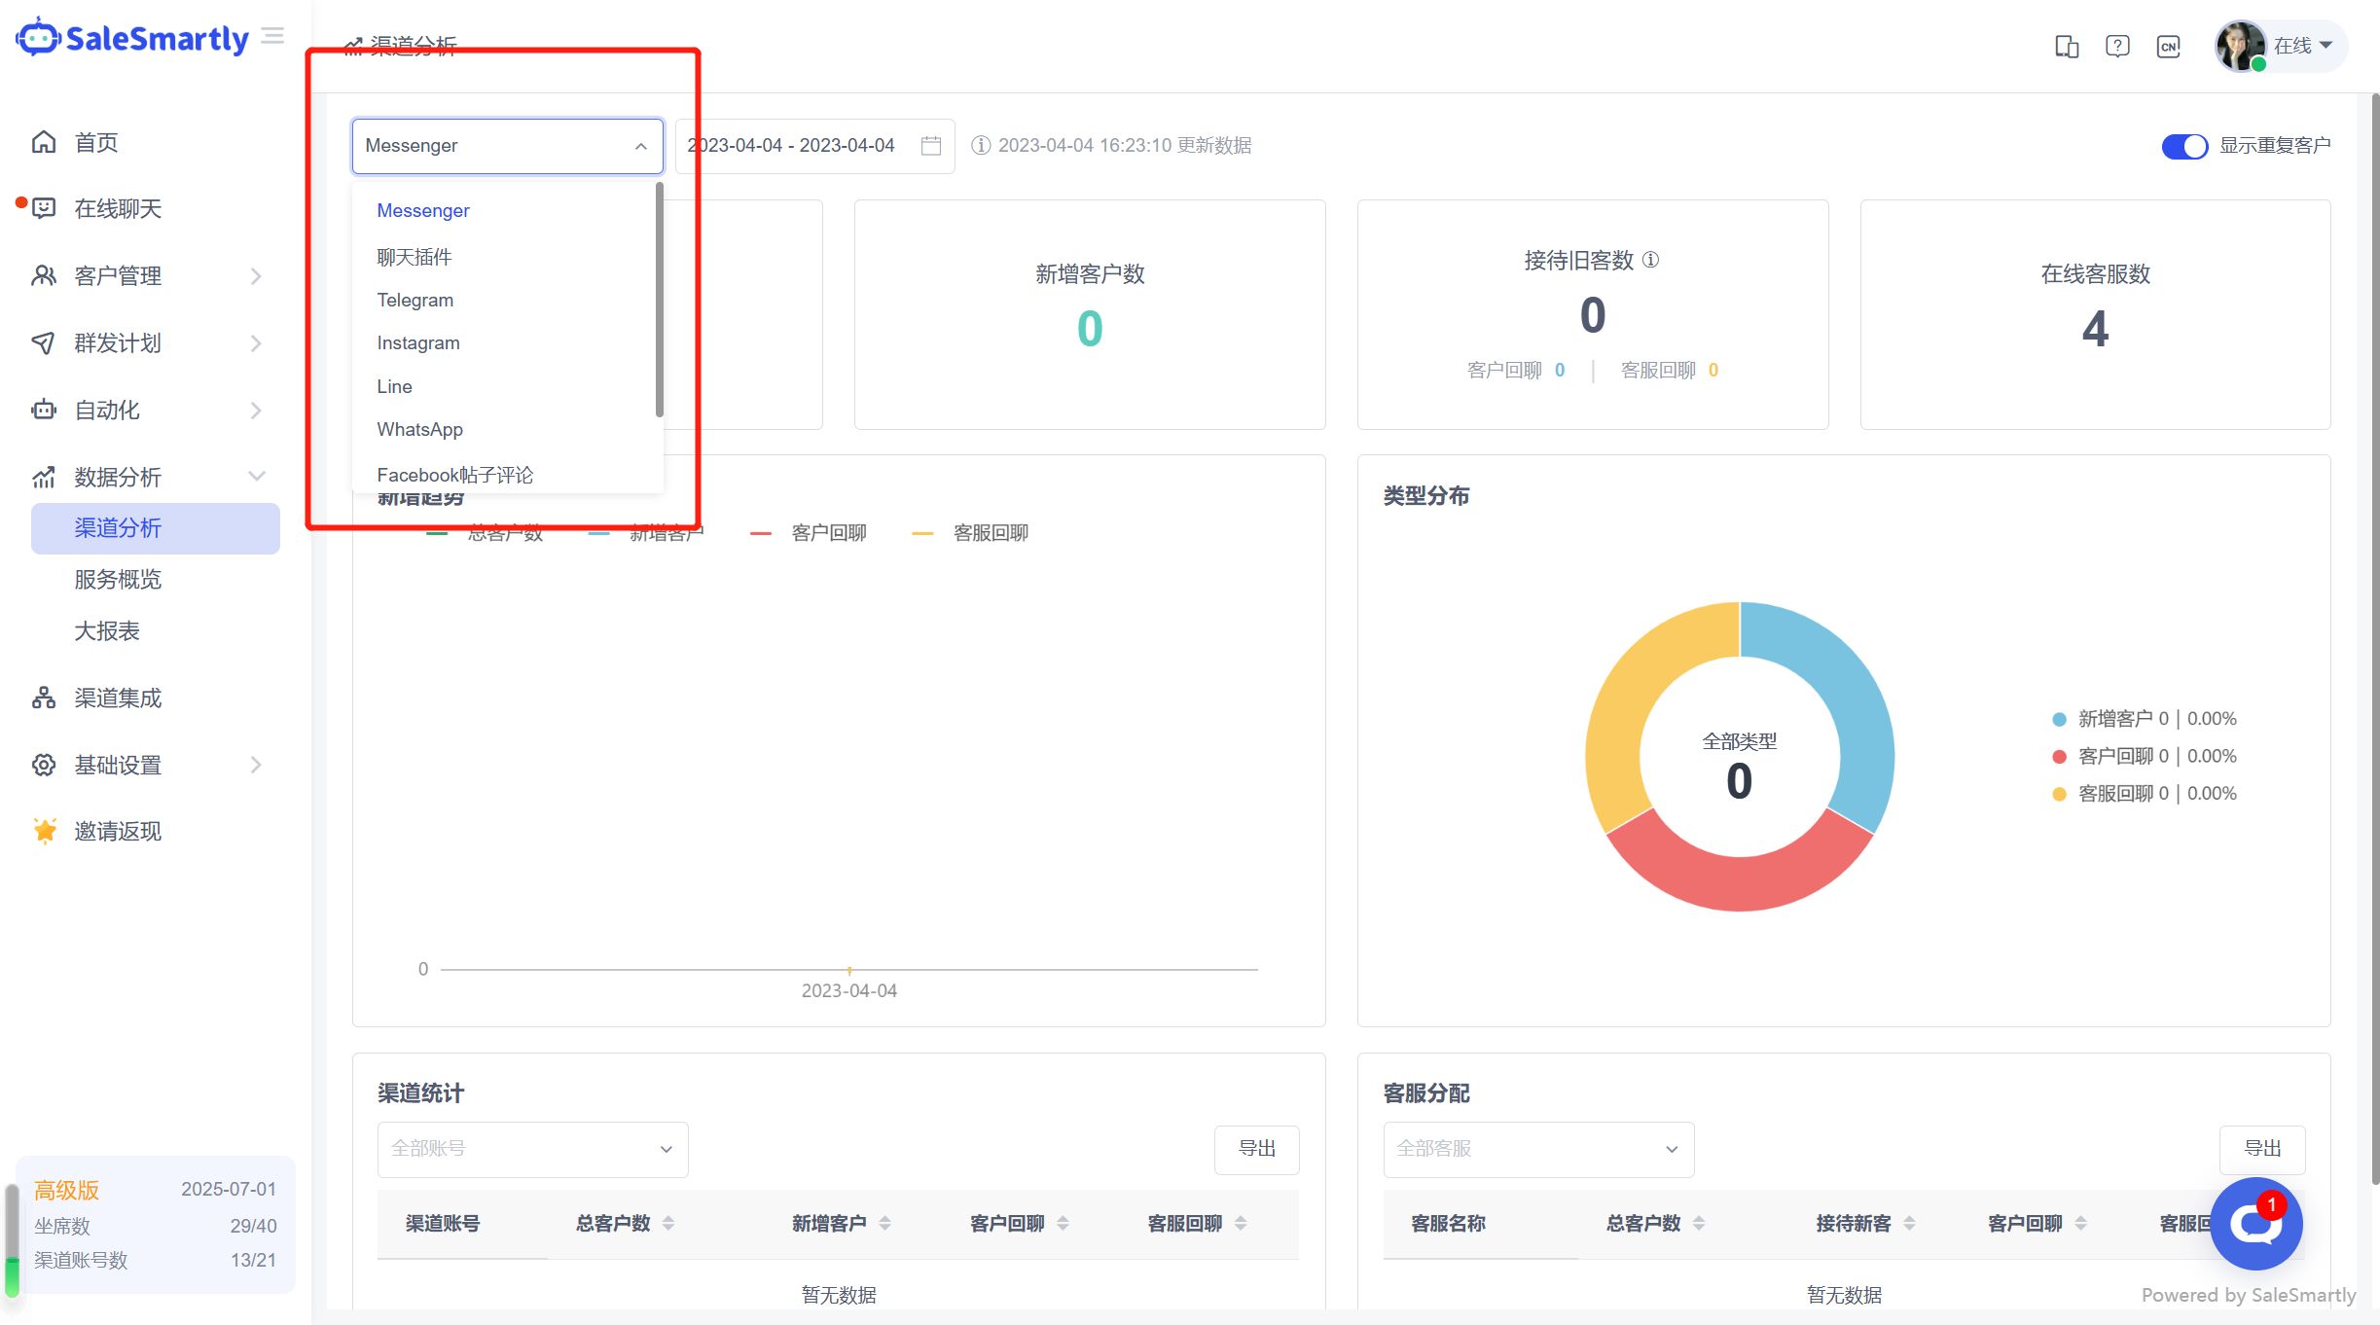Open 服务概览 in the sidebar
The width and height of the screenshot is (2380, 1325).
(x=118, y=580)
